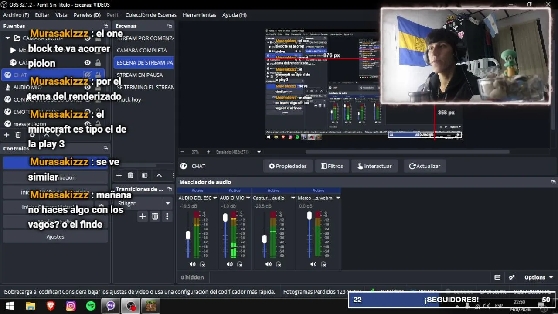Open the Paneles menu
This screenshot has height=314, width=558.
point(87,15)
